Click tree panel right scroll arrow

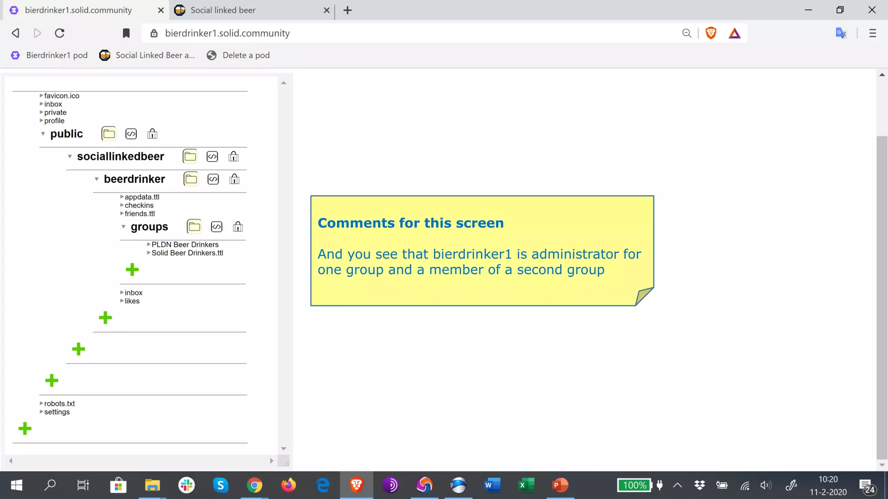click(x=271, y=461)
